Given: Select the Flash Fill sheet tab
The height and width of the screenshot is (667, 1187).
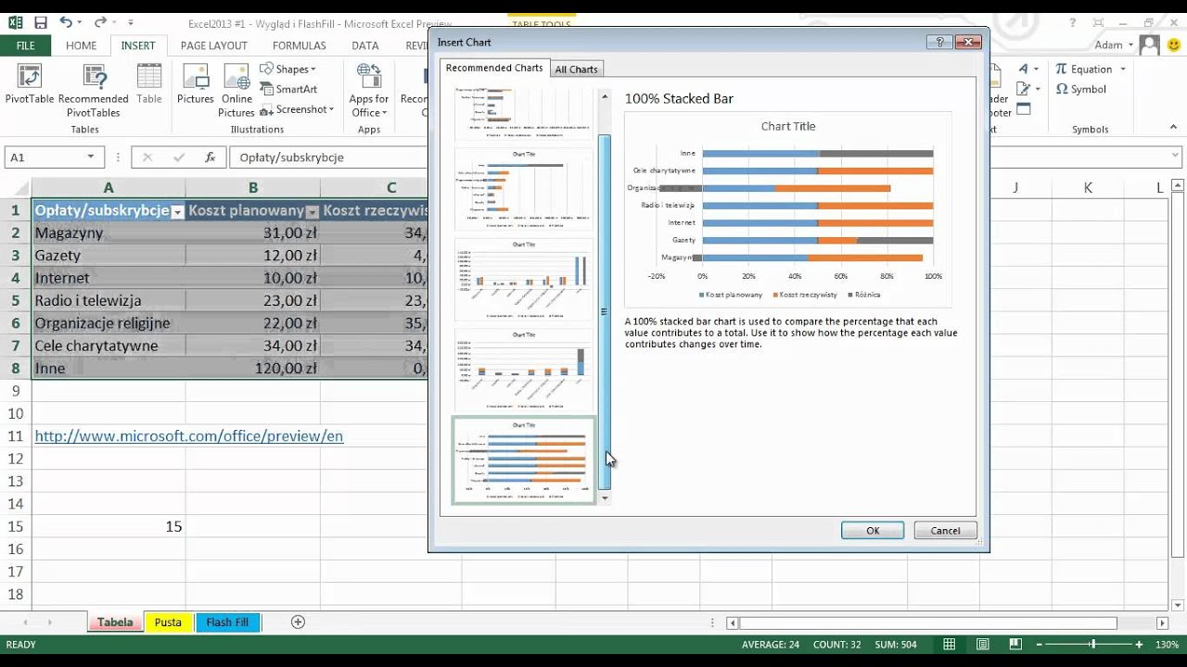Looking at the screenshot, I should [x=227, y=623].
